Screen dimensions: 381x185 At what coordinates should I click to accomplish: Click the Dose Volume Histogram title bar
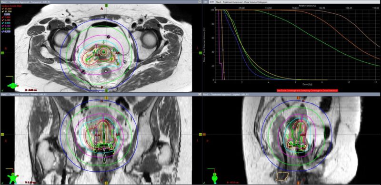298,2
